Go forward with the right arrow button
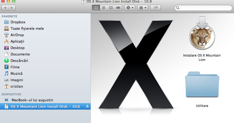Image resolution: width=234 pixels, height=123 pixels. point(12,8)
